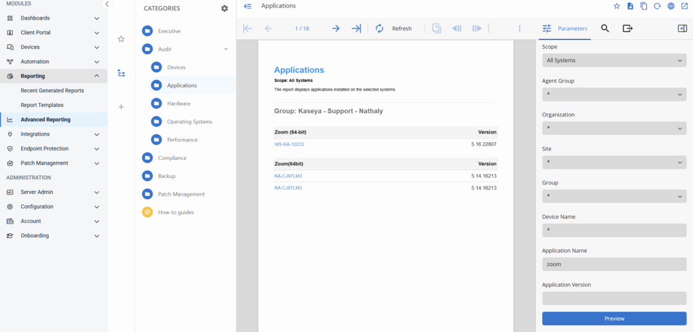Open the Agent Group dropdown
693x332 pixels.
tap(614, 94)
